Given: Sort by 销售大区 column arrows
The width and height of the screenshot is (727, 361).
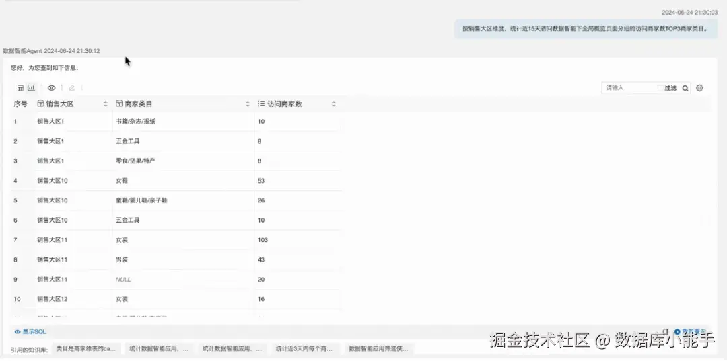Looking at the screenshot, I should (105, 104).
